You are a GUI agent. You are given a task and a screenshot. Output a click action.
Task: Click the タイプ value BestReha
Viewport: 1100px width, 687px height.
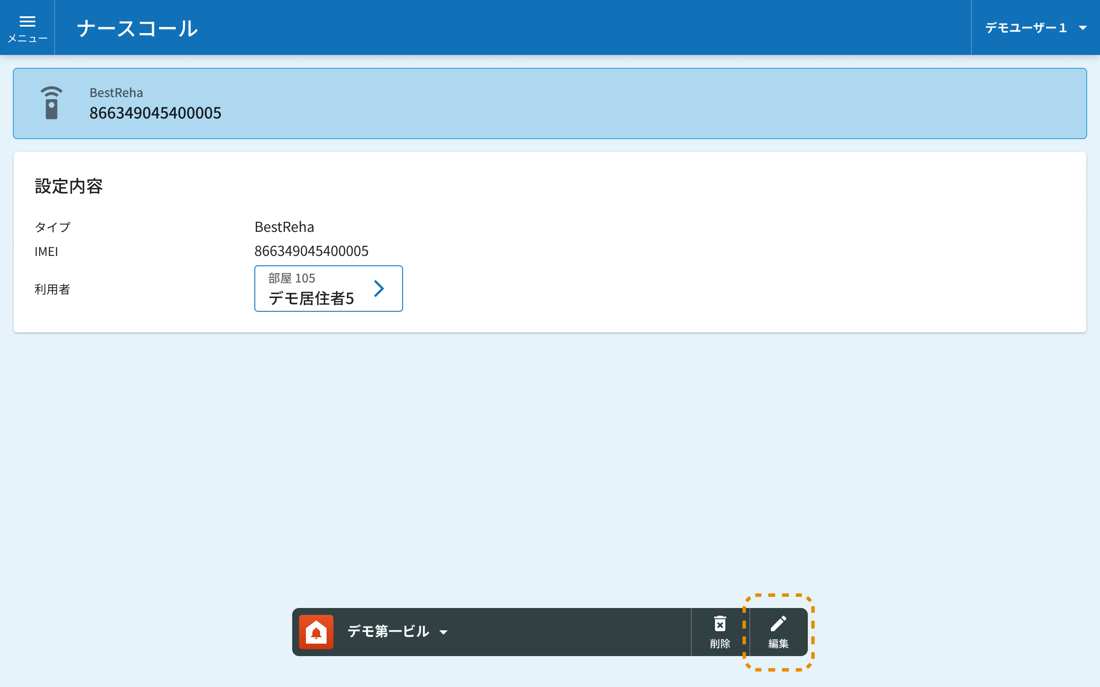(284, 227)
